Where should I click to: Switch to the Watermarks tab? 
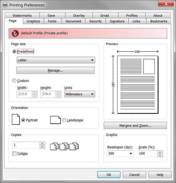pos(22,15)
